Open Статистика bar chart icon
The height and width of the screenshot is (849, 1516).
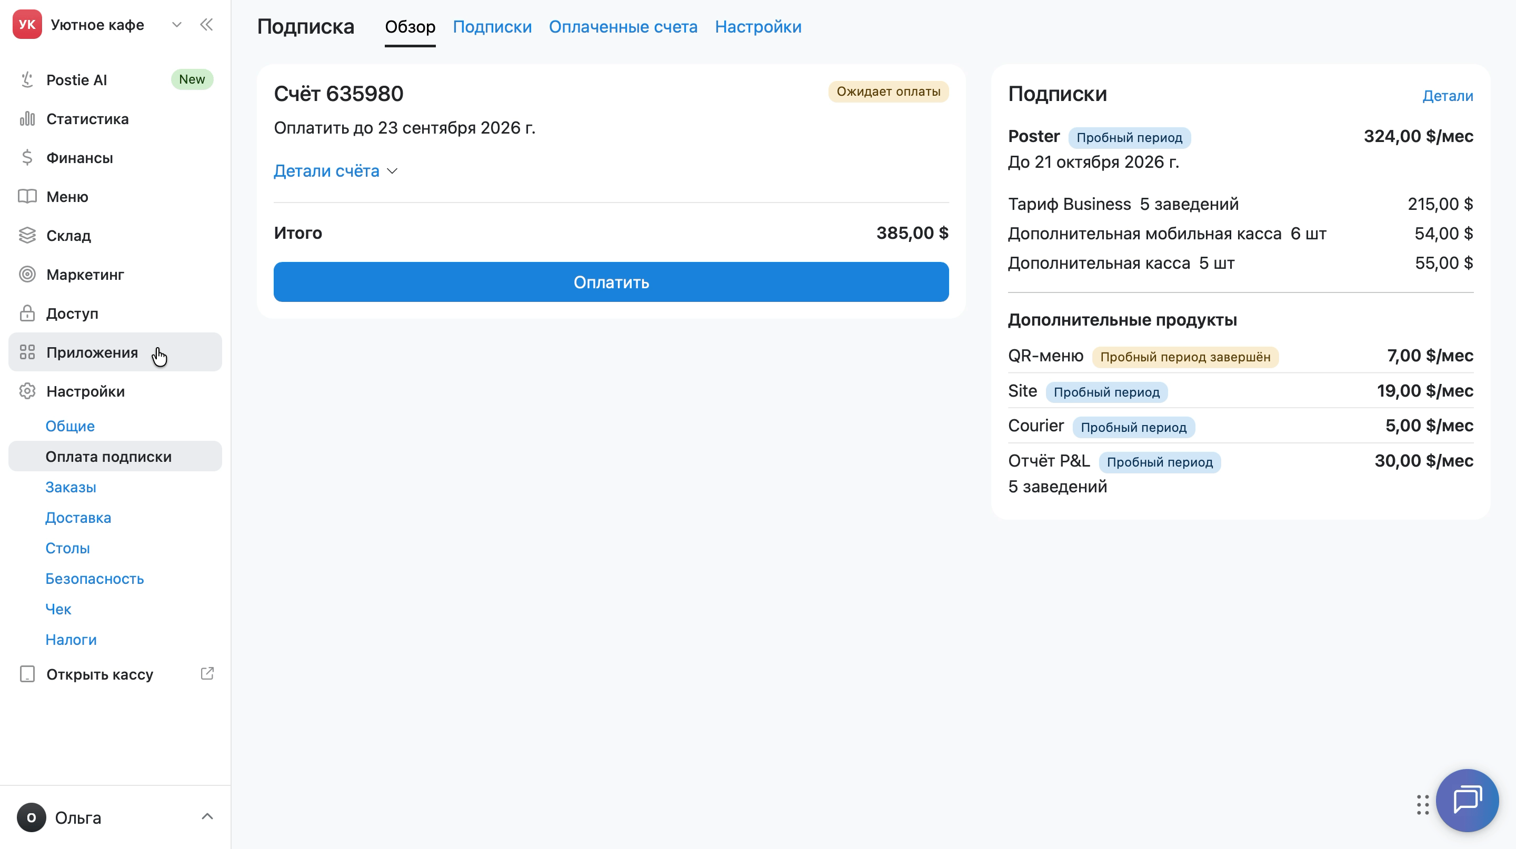[x=27, y=119]
